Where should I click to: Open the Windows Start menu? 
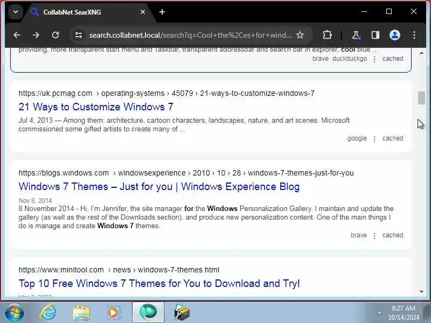pyautogui.click(x=15, y=313)
